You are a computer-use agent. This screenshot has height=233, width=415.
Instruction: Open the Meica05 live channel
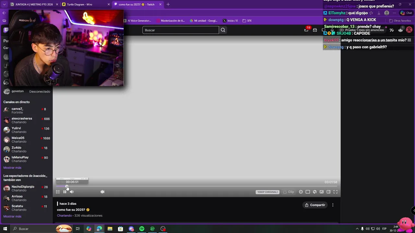pyautogui.click(x=27, y=140)
